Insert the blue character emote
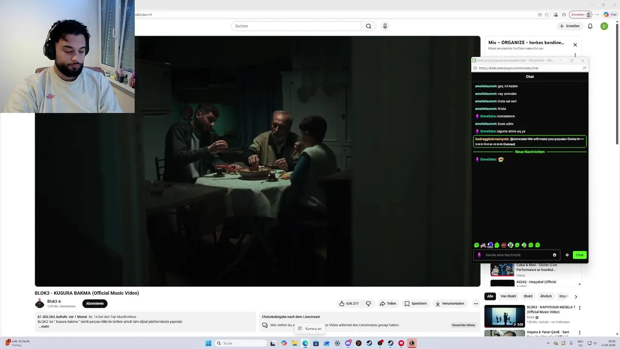The image size is (620, 349). (490, 245)
